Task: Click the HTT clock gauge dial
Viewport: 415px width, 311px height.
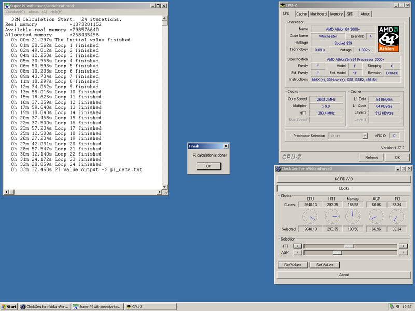Action: click(333, 217)
